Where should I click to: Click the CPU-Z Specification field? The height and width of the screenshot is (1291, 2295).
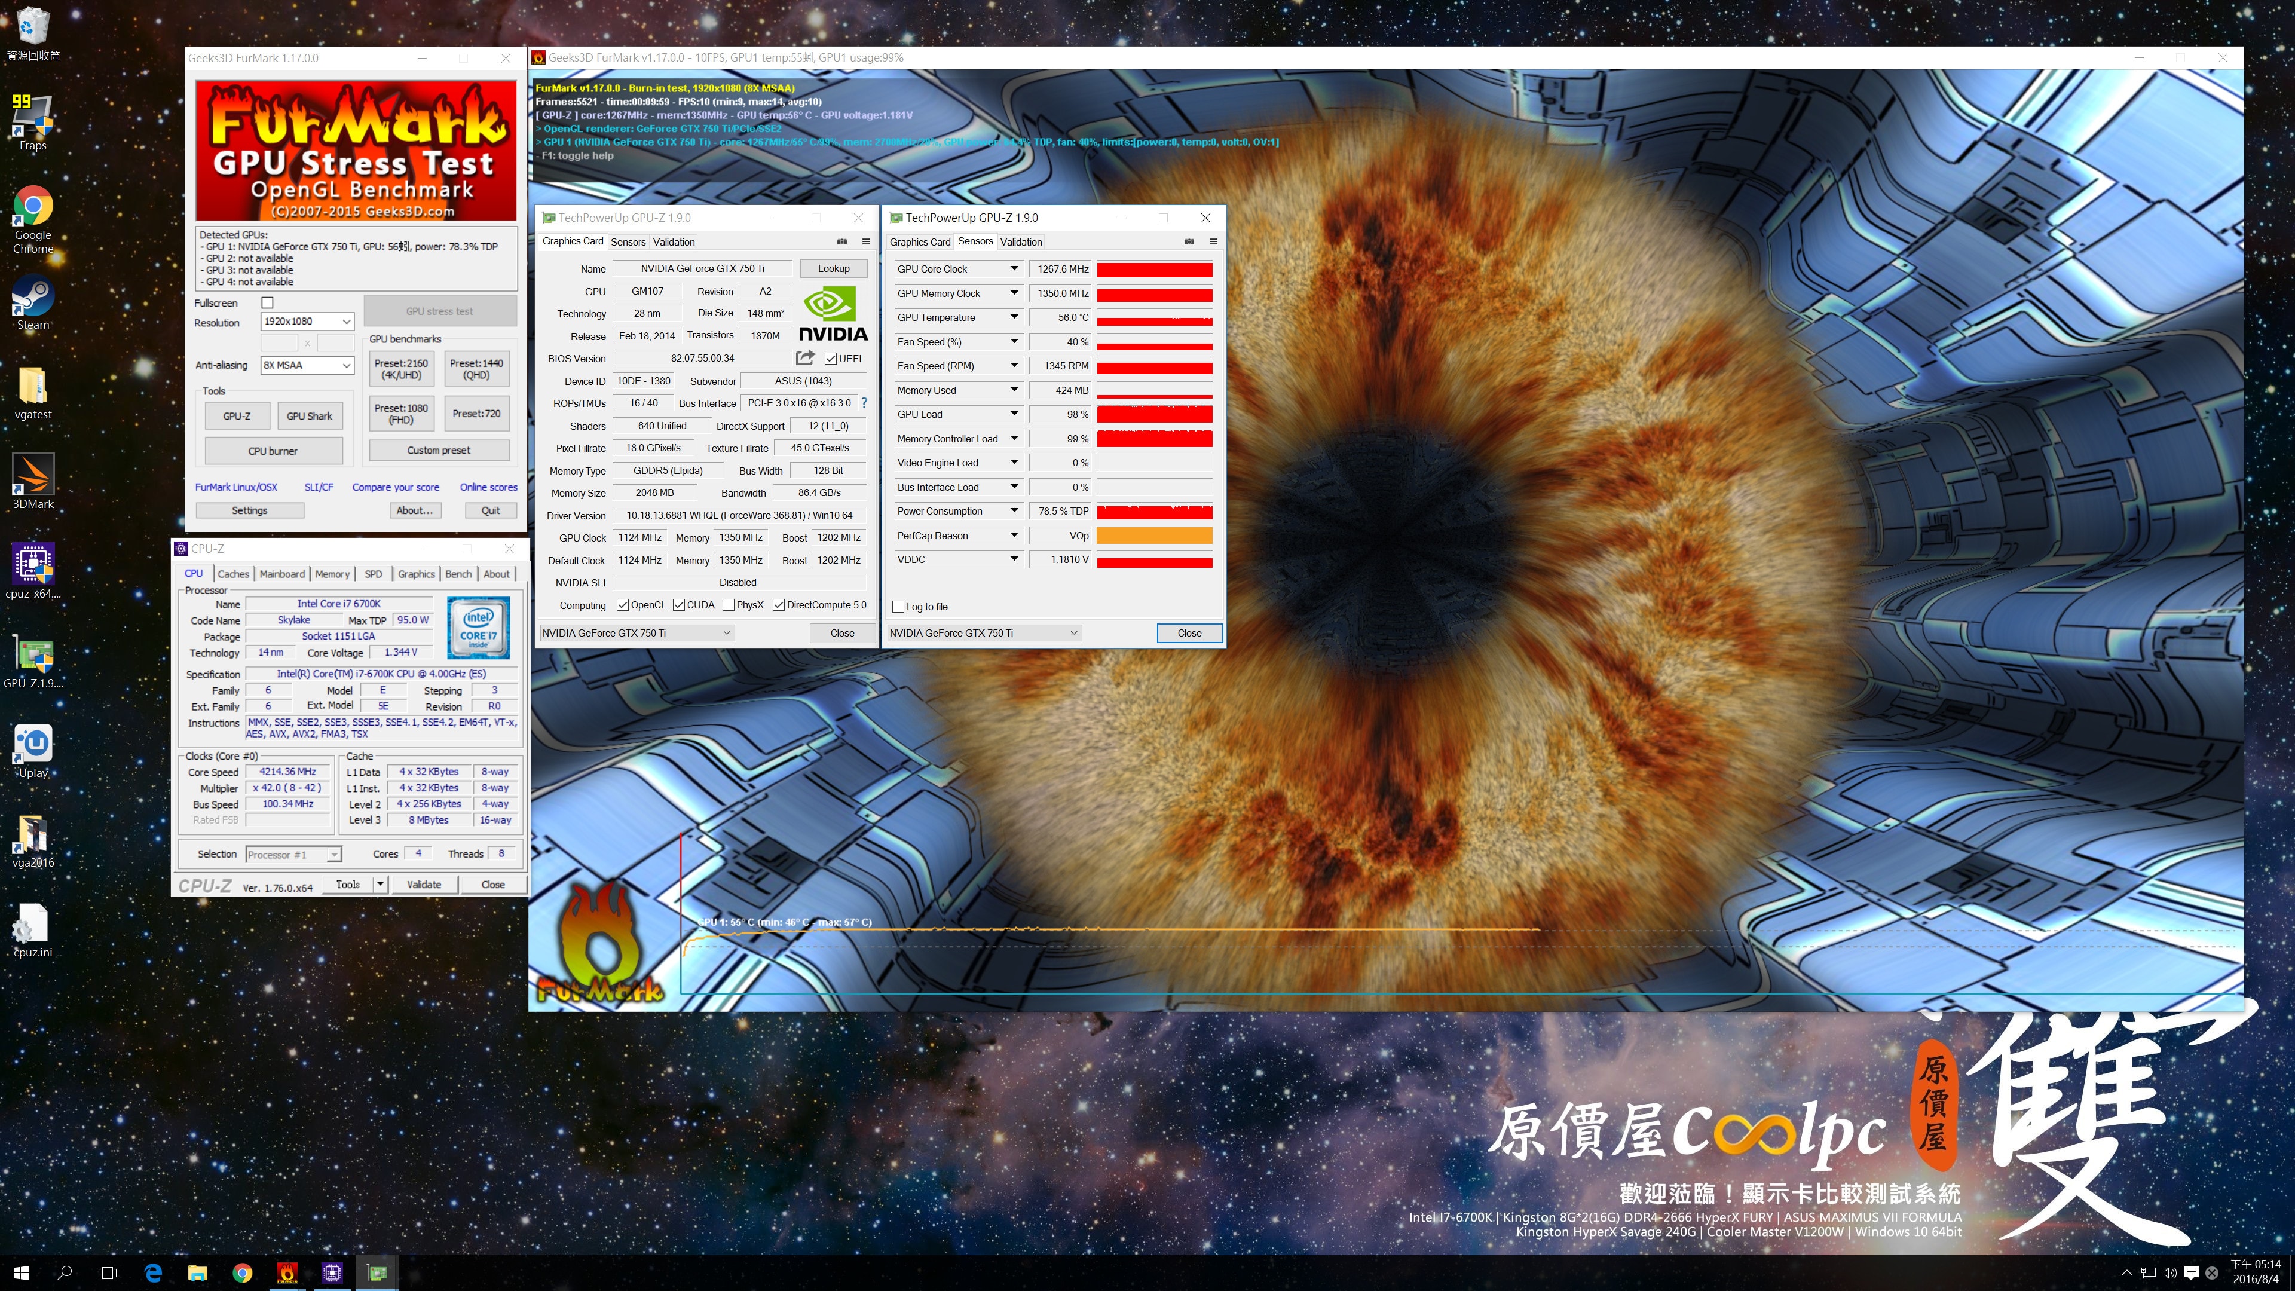coord(381,674)
